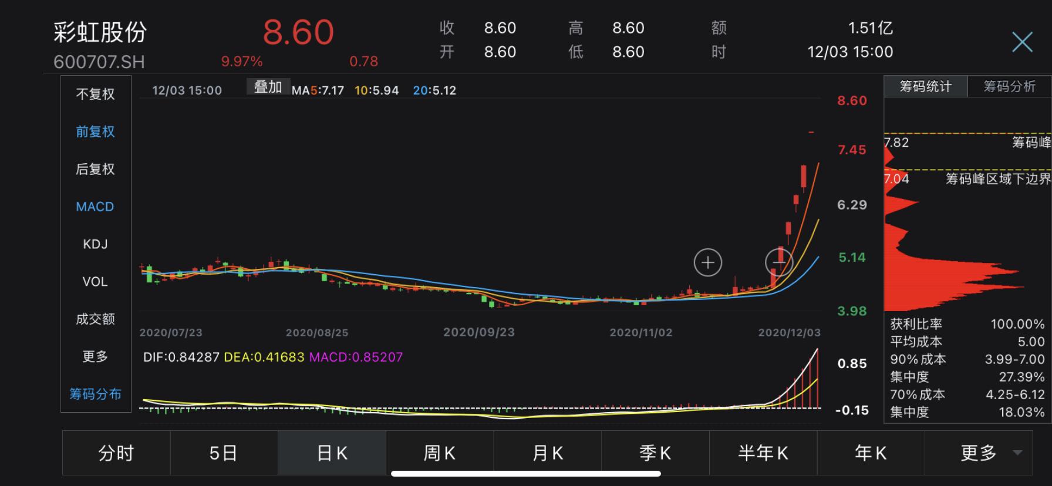The width and height of the screenshot is (1052, 486).
Task: Enable the MACD indicator
Action: coord(95,207)
